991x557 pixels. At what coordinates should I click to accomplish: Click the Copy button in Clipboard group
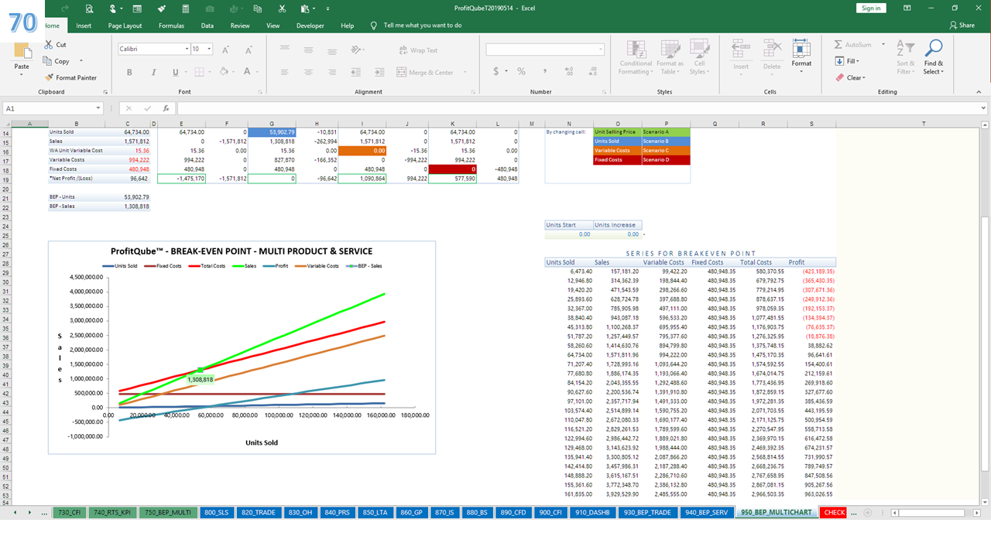(57, 61)
